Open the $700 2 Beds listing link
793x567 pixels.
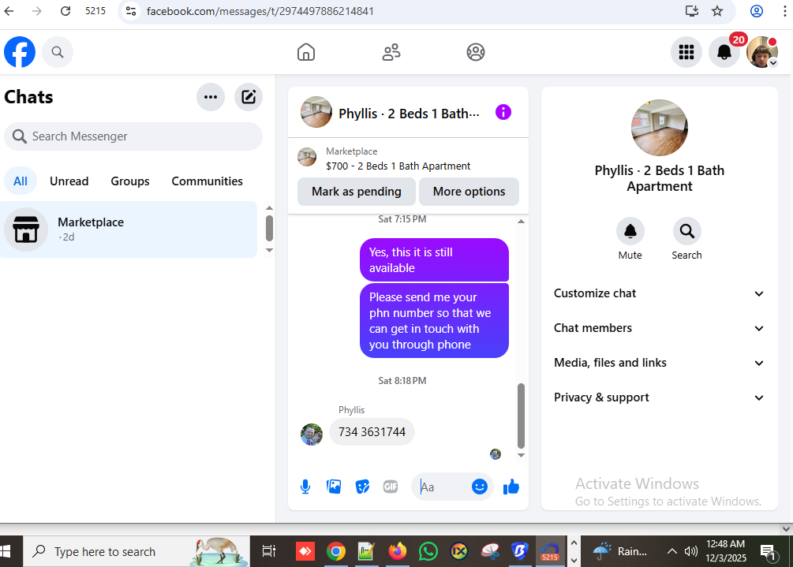coord(398,166)
